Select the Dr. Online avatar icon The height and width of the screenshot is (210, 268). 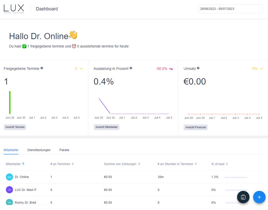click(9, 177)
